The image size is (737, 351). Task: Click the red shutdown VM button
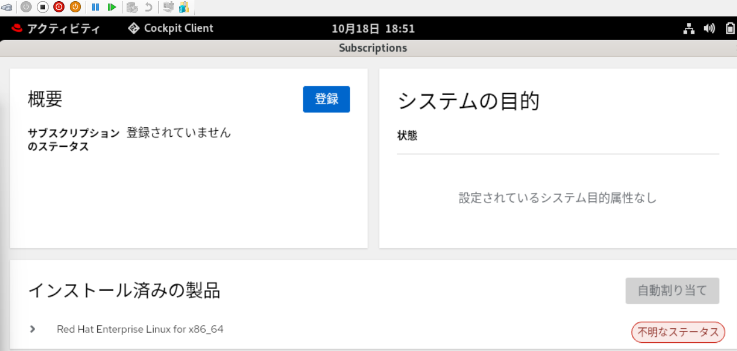[59, 8]
